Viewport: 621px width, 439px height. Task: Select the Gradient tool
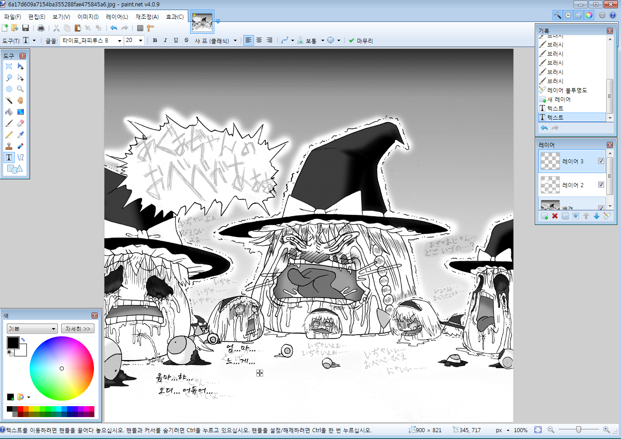click(x=21, y=112)
